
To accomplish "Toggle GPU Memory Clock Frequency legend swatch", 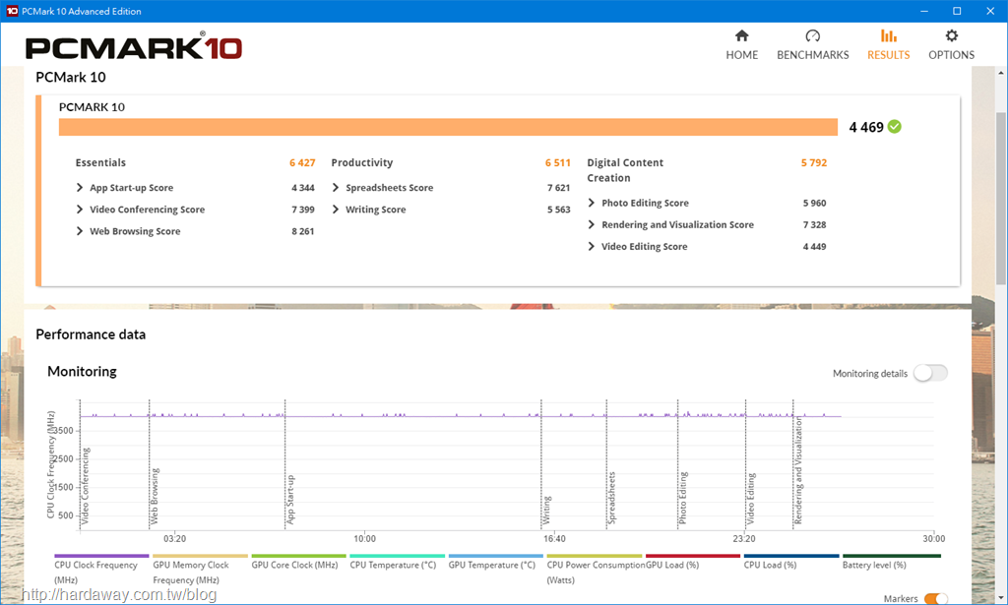I will pyautogui.click(x=200, y=556).
